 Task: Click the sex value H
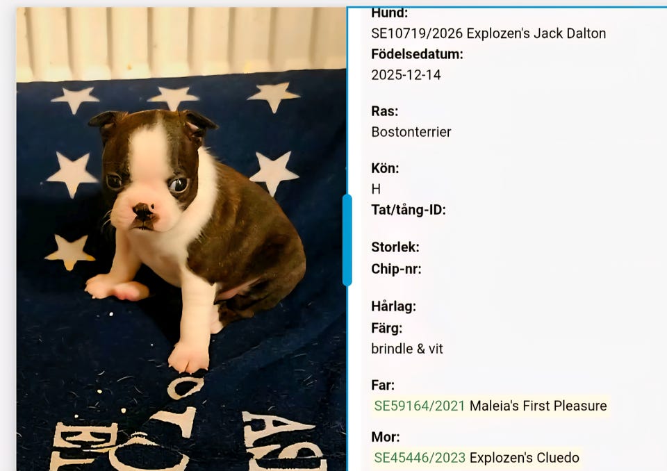(x=376, y=189)
